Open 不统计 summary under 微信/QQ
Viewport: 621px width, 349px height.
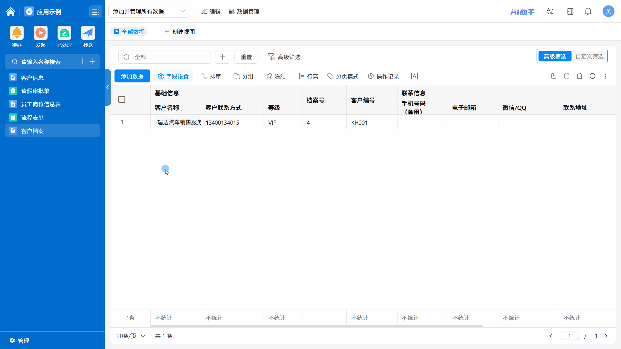(x=511, y=318)
